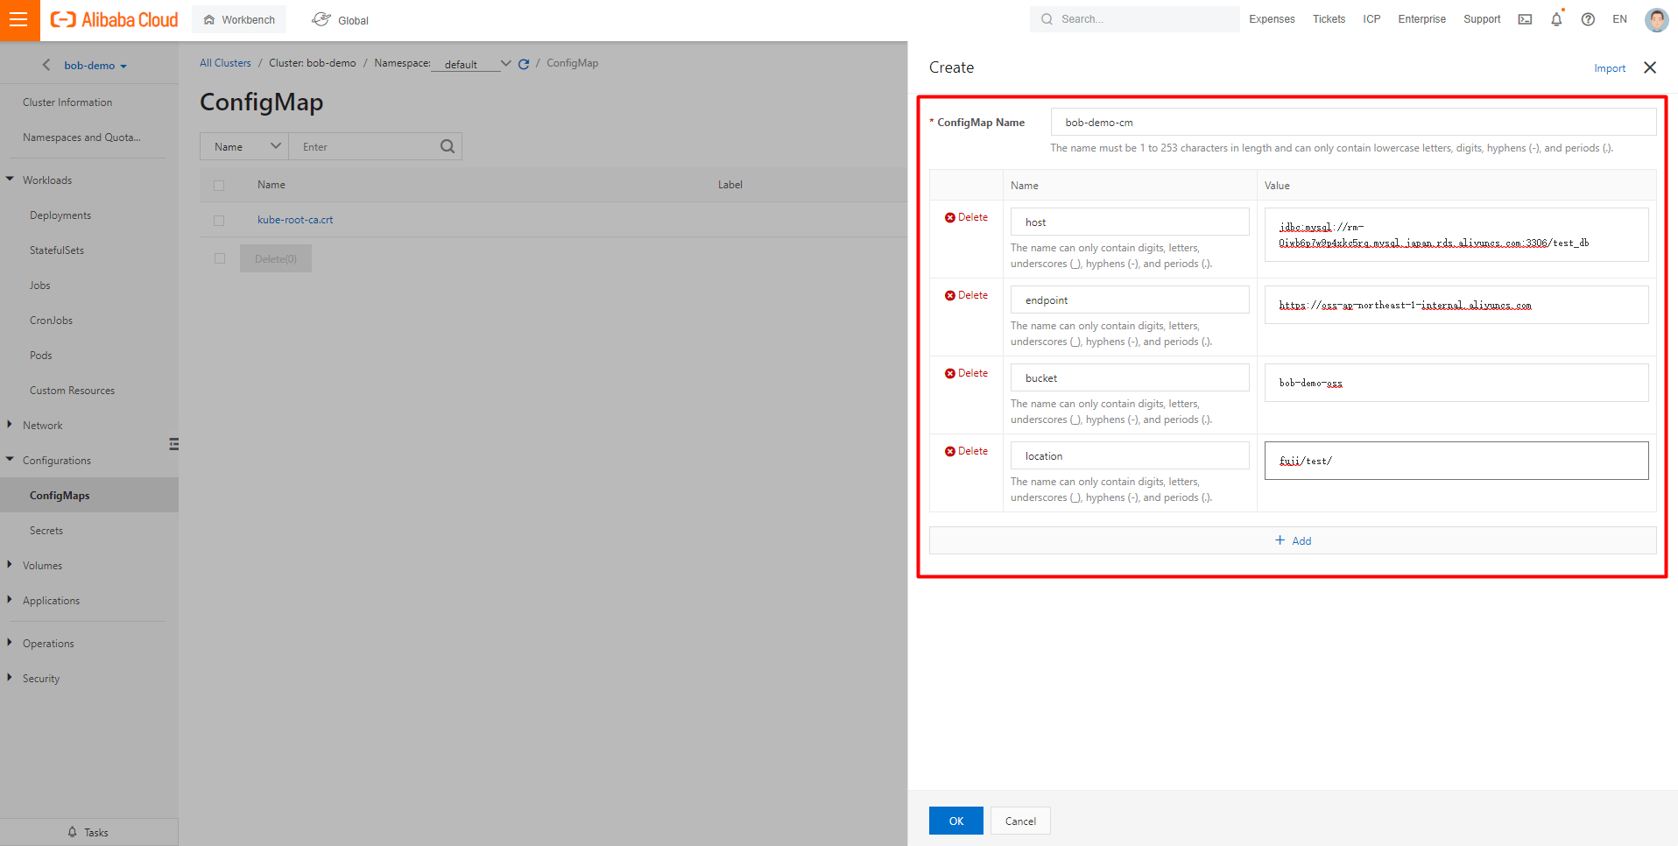Viewport: 1678px width, 846px height.
Task: Click the Import link in the Create panel
Action: 1610,67
